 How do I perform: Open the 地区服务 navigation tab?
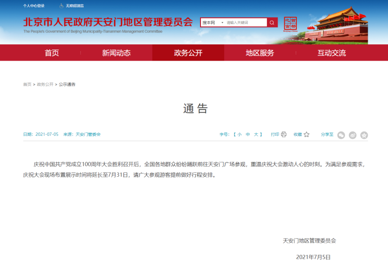(260, 53)
